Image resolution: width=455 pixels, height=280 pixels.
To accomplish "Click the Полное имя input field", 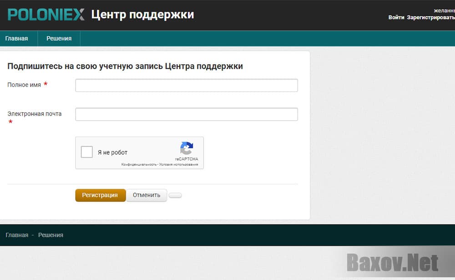I will point(187,85).
